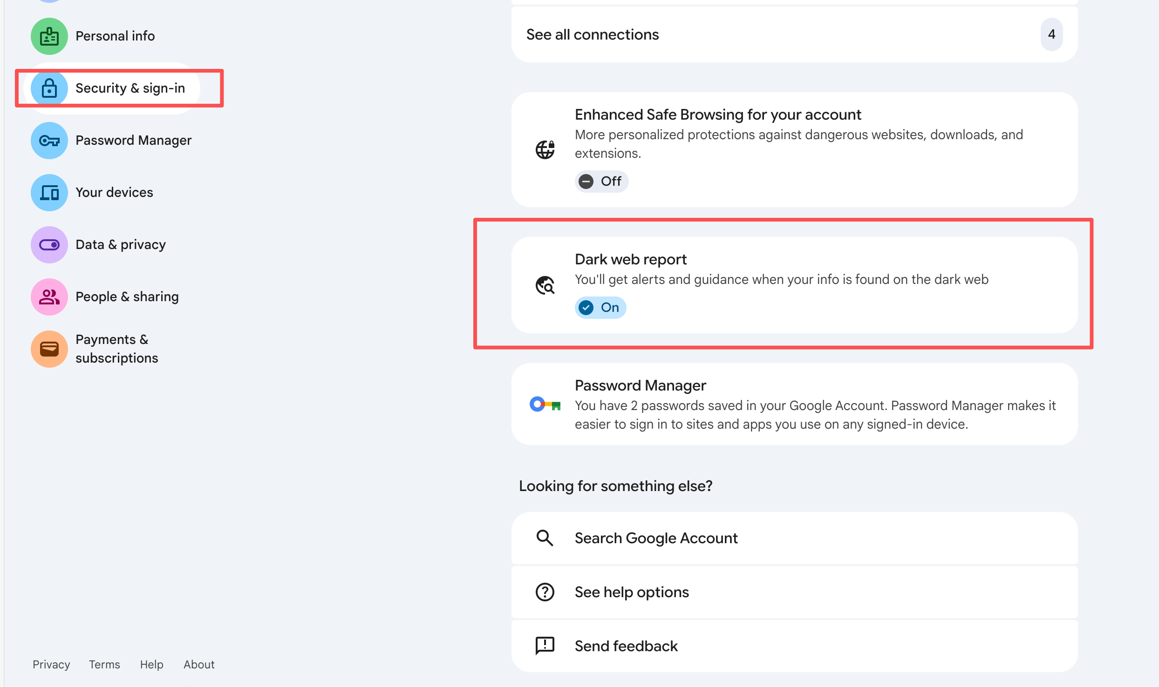Click the Enhanced Safe Browsing Off status chip
The height and width of the screenshot is (687, 1159).
(x=601, y=182)
